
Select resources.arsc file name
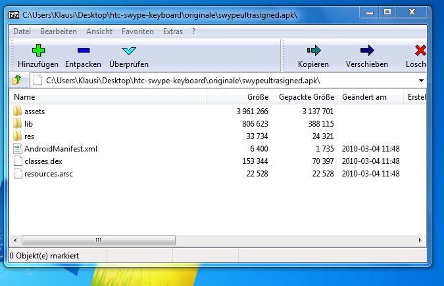pos(49,174)
